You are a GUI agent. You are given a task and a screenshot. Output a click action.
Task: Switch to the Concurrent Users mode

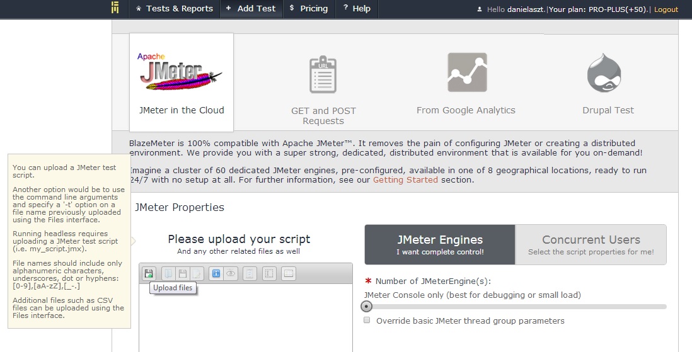coord(591,245)
